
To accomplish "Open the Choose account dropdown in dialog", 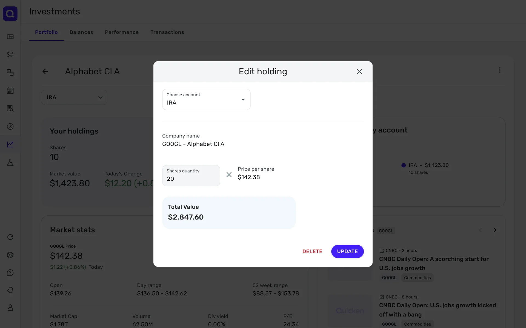I will pyautogui.click(x=206, y=99).
